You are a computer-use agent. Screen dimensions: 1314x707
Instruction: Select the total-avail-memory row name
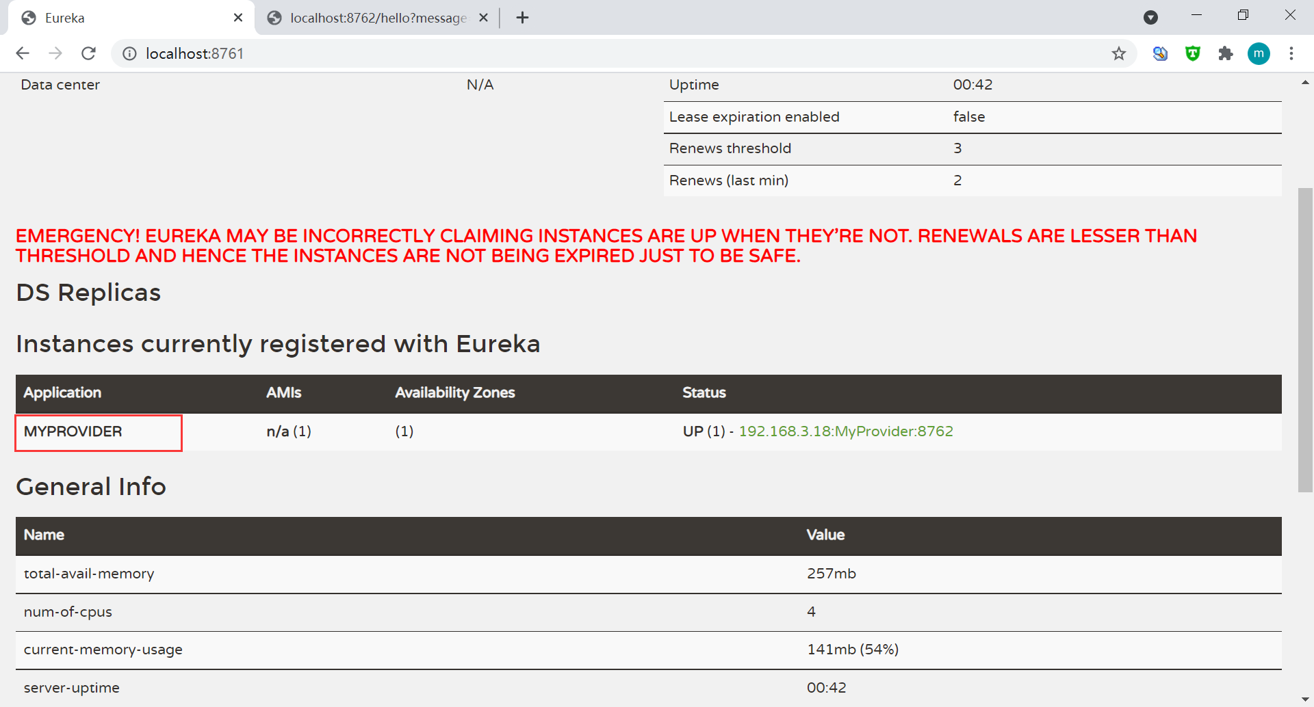coord(89,574)
